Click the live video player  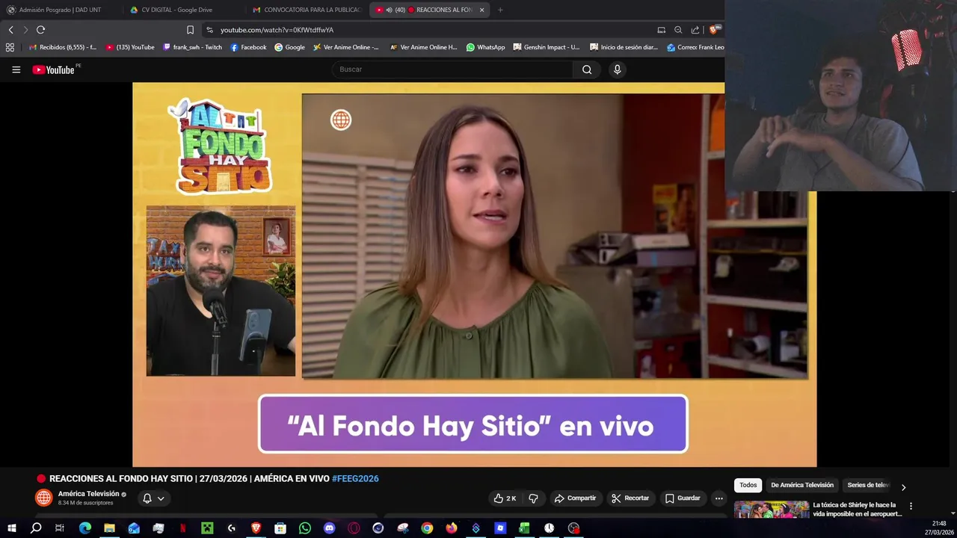[x=474, y=274]
